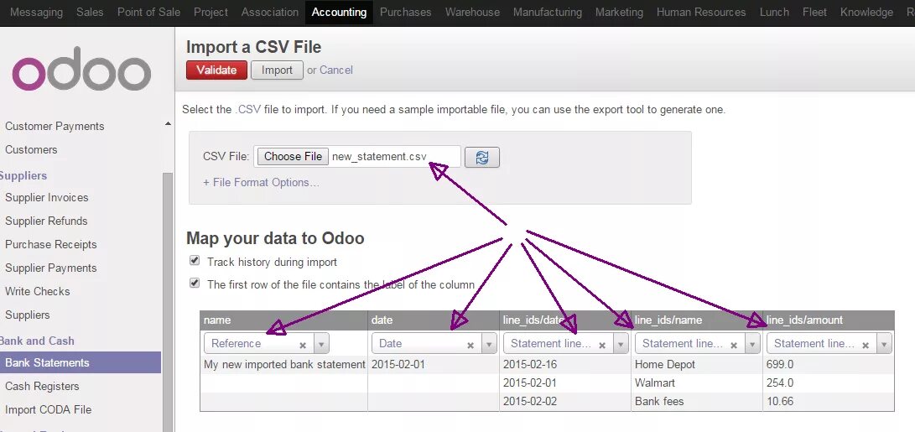The width and height of the screenshot is (915, 432).
Task: Open Customers in sidebar
Action: 31,149
